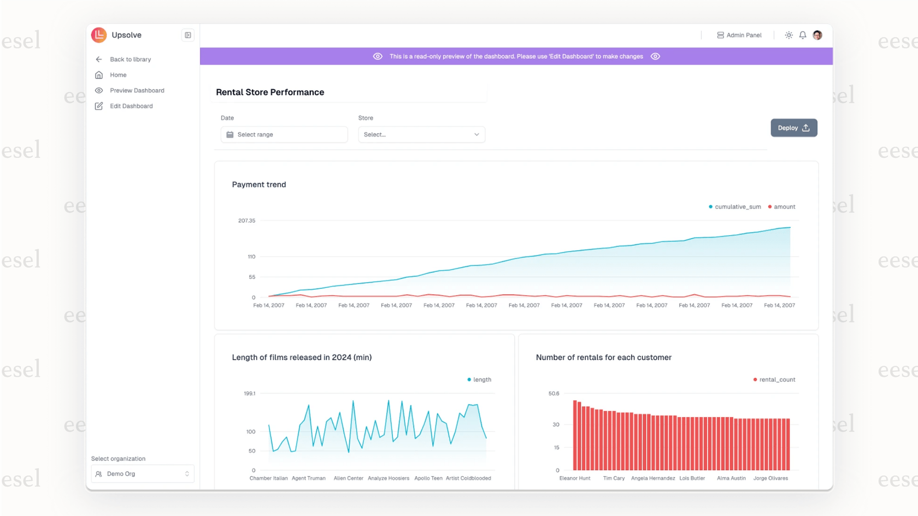Collapse the sidebar using the panel icon
The width and height of the screenshot is (918, 516).
click(x=187, y=34)
